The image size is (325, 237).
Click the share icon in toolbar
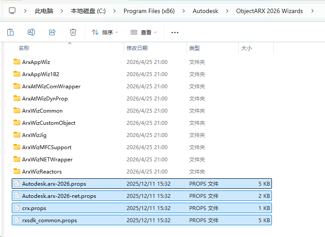pos(52,32)
